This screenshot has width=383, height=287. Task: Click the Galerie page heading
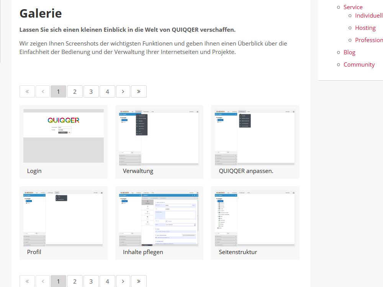41,13
